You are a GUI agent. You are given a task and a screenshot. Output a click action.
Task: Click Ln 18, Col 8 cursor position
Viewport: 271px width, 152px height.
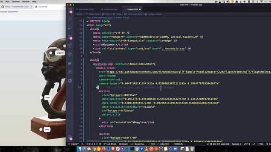coord(218,144)
